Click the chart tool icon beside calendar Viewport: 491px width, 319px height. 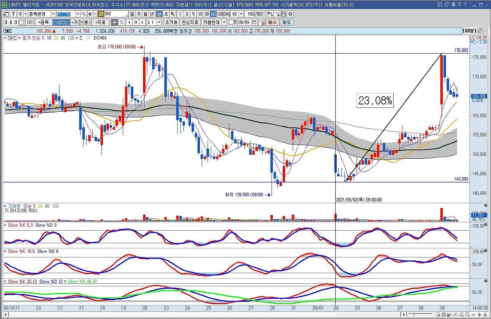pos(262,22)
